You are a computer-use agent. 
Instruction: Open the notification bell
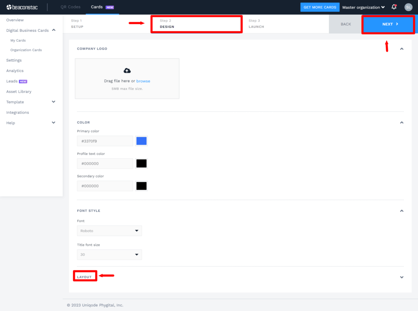coord(394,7)
